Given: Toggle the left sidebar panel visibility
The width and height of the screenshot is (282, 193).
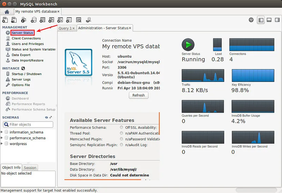Looking at the screenshot, I should coord(261,20).
